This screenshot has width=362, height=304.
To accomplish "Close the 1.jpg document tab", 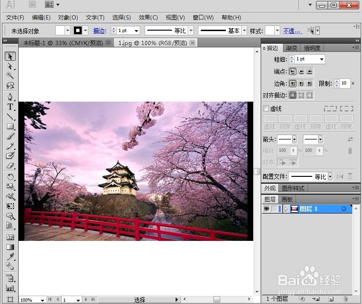I will coord(192,43).
